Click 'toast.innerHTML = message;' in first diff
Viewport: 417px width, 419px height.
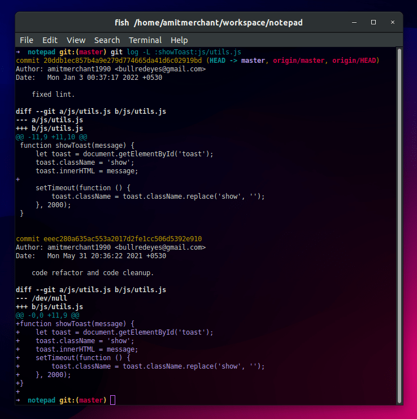pyautogui.click(x=87, y=171)
